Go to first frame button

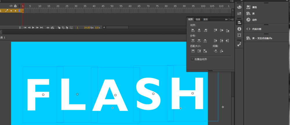tap(25, 28)
